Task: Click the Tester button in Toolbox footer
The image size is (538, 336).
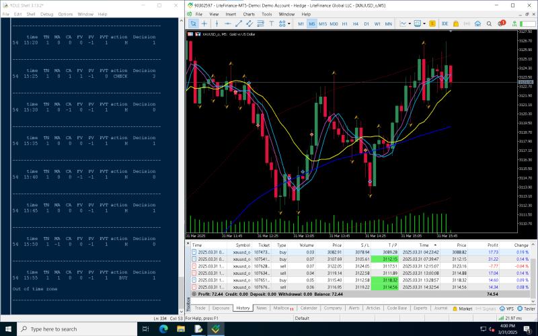Action: click(527, 308)
